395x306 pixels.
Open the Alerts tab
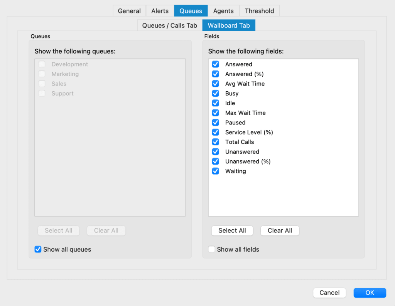click(160, 11)
